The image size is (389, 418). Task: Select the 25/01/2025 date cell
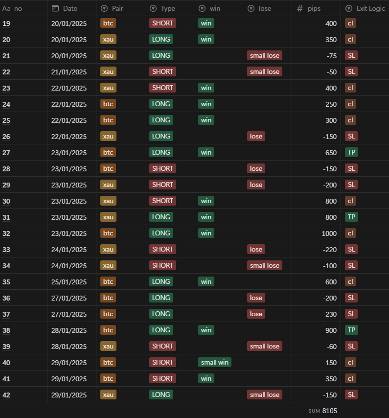(x=69, y=282)
